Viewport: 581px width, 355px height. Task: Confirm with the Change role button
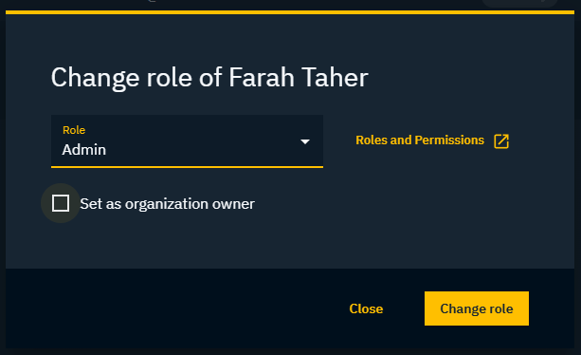pyautogui.click(x=477, y=308)
